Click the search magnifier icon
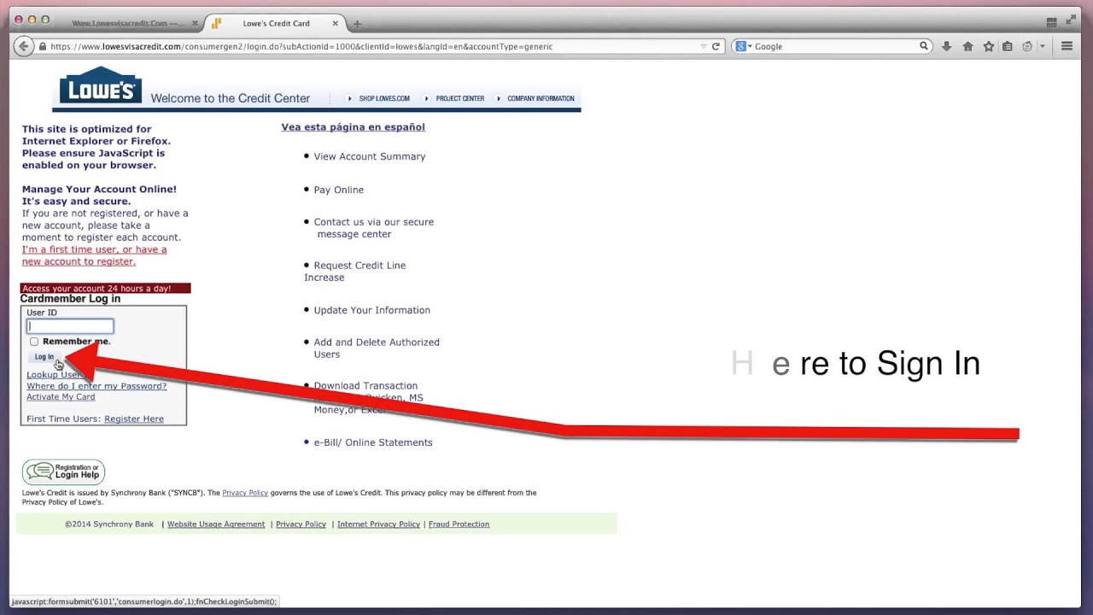The image size is (1093, 615). point(924,46)
